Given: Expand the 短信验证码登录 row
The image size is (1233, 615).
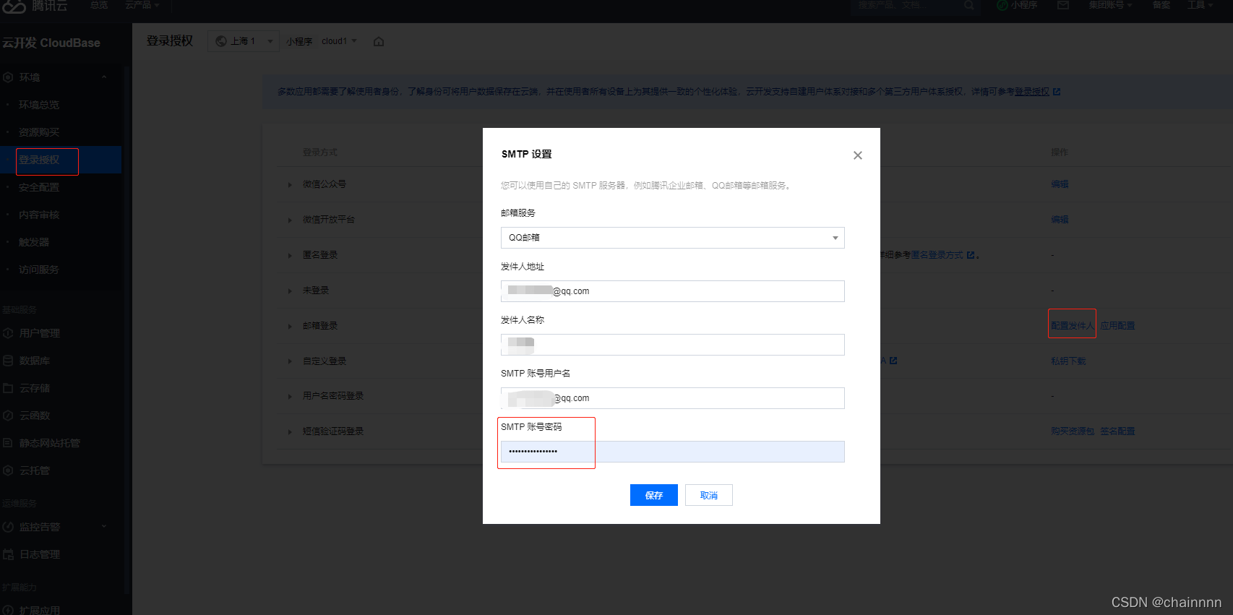Looking at the screenshot, I should pos(290,432).
